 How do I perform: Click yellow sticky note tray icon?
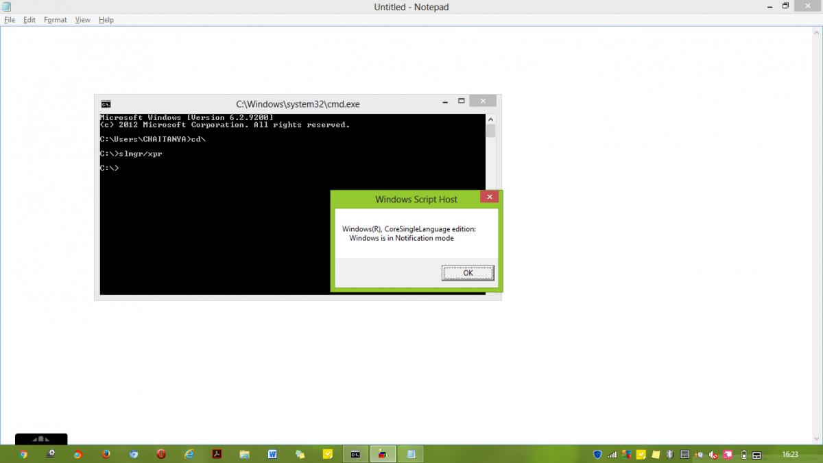pos(655,454)
